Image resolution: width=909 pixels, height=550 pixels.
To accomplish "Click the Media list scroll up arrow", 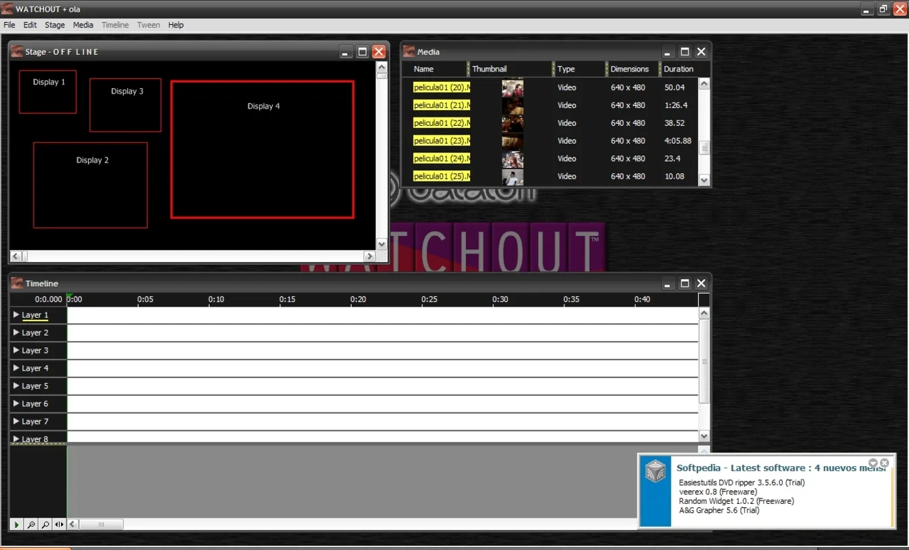I will 704,84.
